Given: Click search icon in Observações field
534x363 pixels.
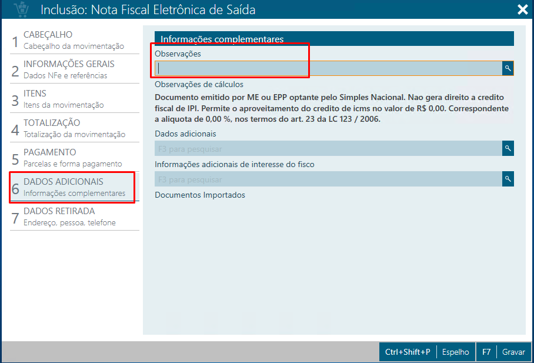Looking at the screenshot, I should pyautogui.click(x=508, y=68).
